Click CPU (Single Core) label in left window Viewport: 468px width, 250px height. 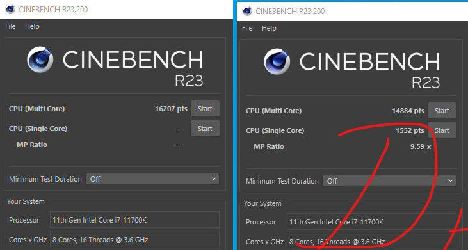pyautogui.click(x=38, y=129)
